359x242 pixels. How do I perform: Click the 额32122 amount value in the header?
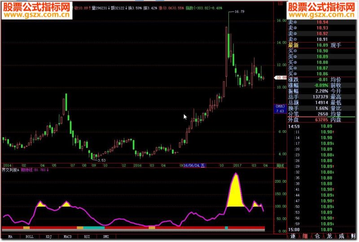coord(119,8)
